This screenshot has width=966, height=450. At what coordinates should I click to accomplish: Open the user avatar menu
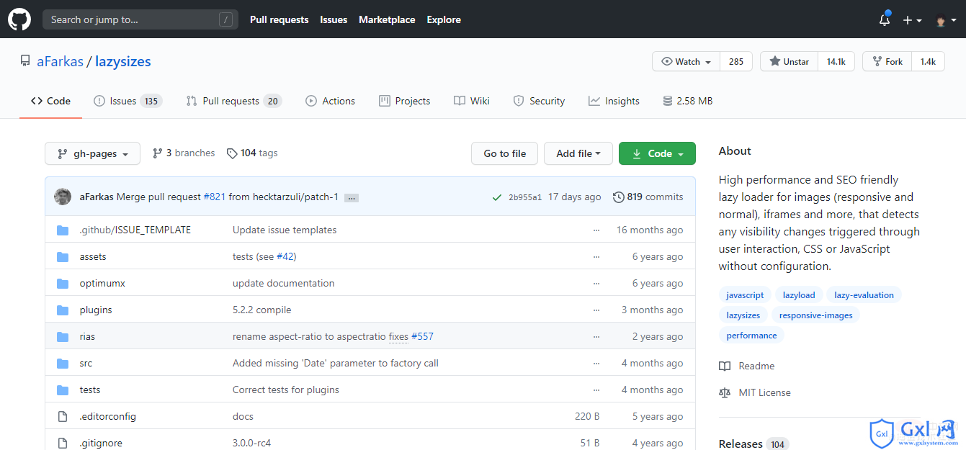tap(944, 21)
